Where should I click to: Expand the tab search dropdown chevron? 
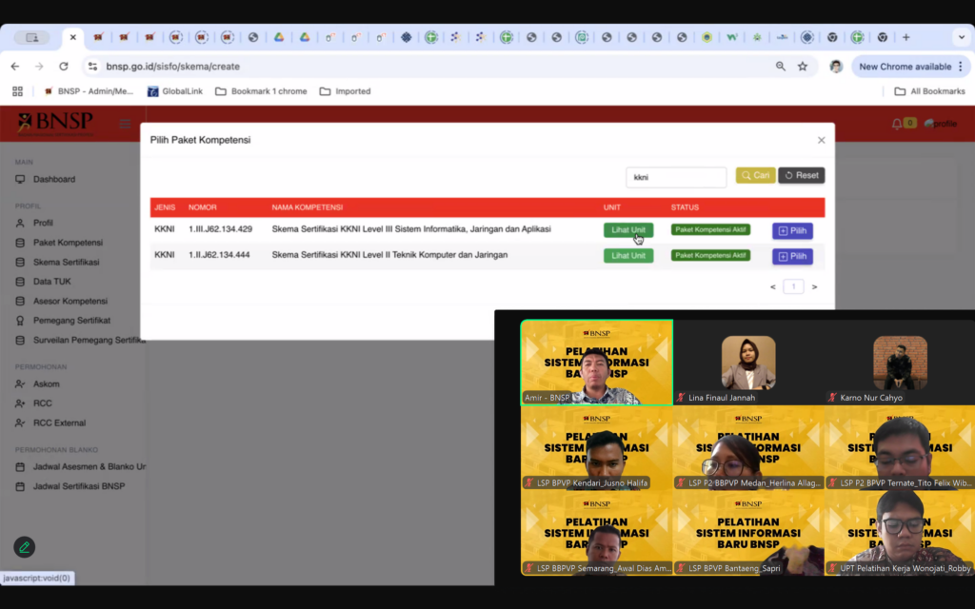[x=960, y=38]
